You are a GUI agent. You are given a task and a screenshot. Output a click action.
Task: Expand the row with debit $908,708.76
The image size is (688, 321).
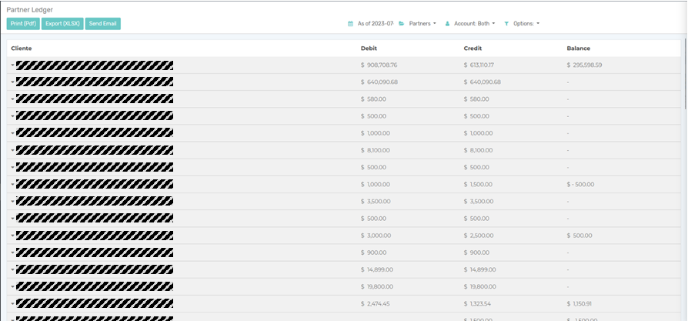[12, 65]
